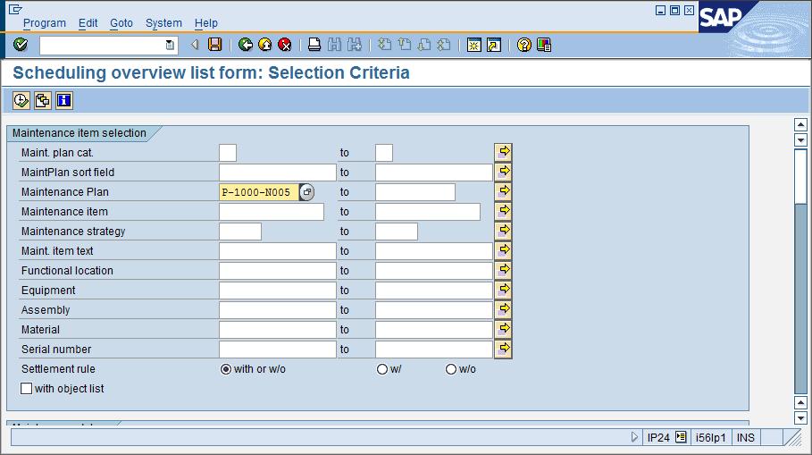This screenshot has height=455, width=812.
Task: Click the Find binoculars icon
Action: [x=334, y=45]
